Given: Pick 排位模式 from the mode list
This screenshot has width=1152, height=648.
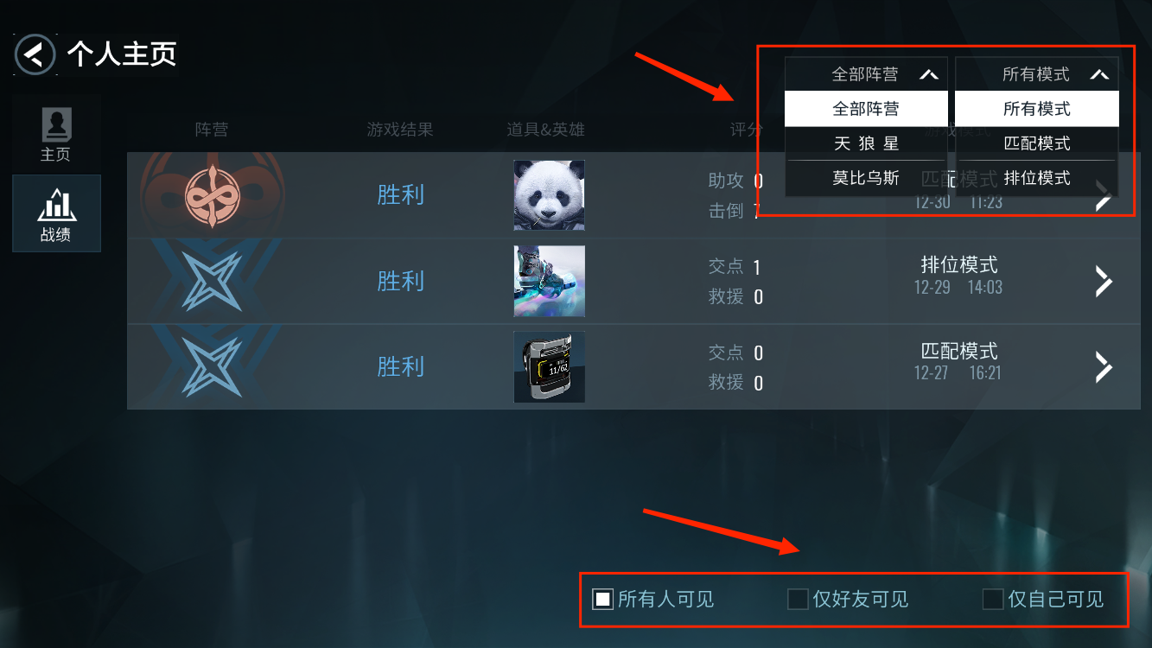Looking at the screenshot, I should coord(1037,178).
